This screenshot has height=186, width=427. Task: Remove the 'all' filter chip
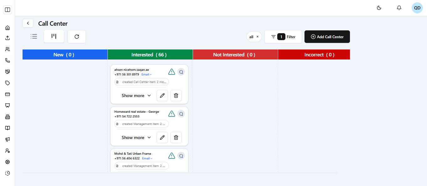coord(258,37)
